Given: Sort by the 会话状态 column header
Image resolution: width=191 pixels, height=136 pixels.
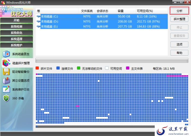Looking at the screenshot, I should 106,11.
